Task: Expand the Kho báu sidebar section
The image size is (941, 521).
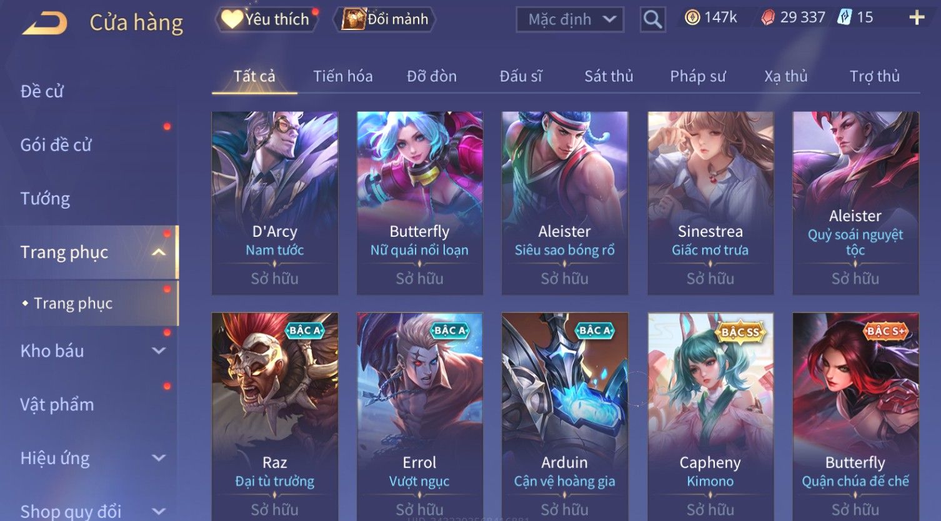Action: point(159,351)
